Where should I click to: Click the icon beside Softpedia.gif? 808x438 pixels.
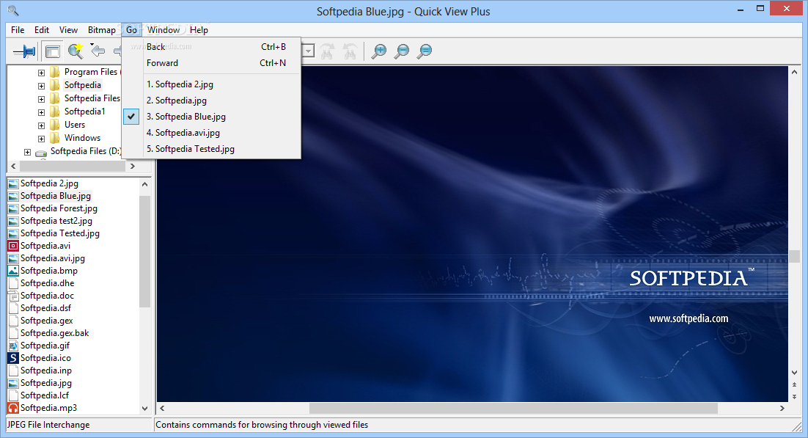coord(13,346)
